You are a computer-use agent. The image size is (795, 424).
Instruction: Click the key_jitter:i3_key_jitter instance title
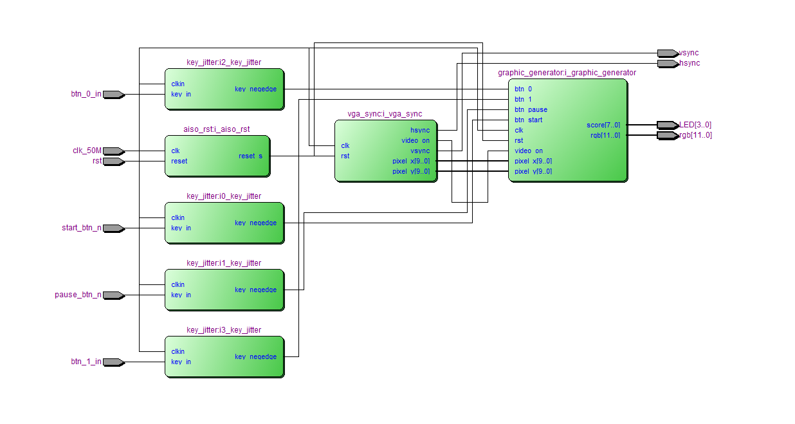coord(224,330)
